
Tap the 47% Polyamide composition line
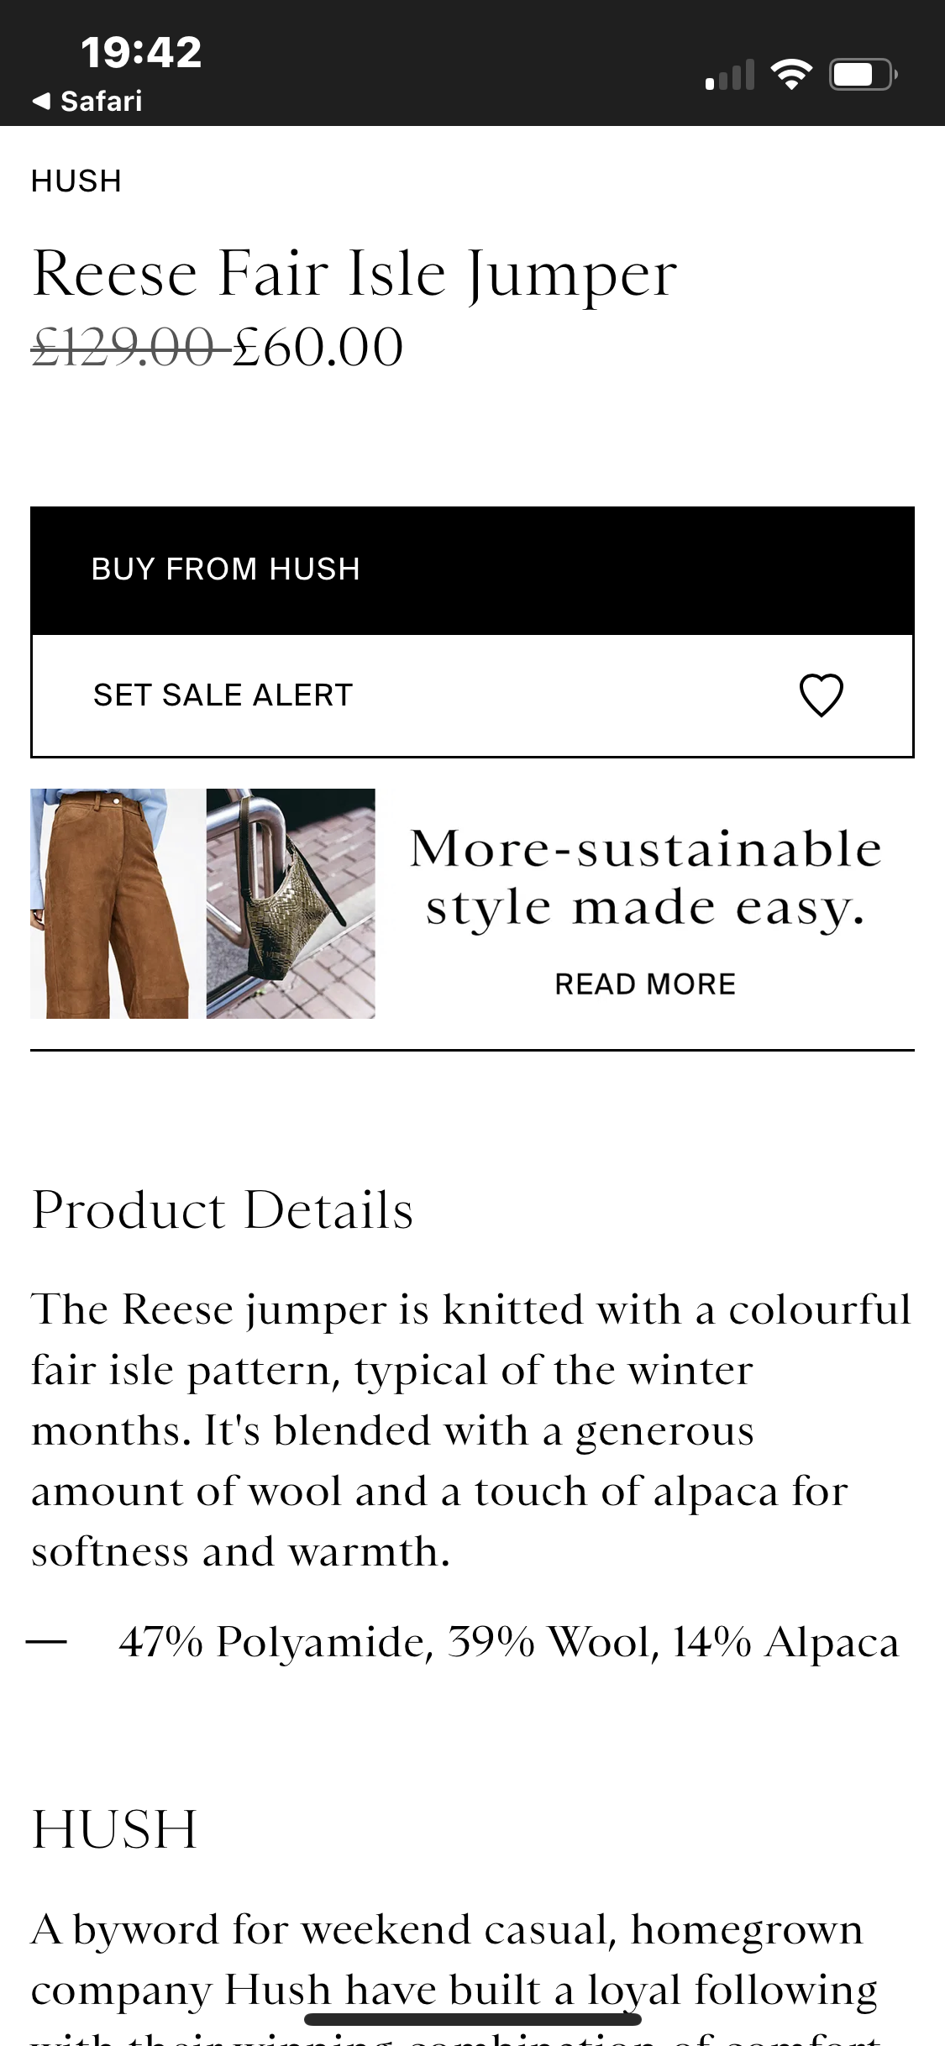[x=508, y=1642]
